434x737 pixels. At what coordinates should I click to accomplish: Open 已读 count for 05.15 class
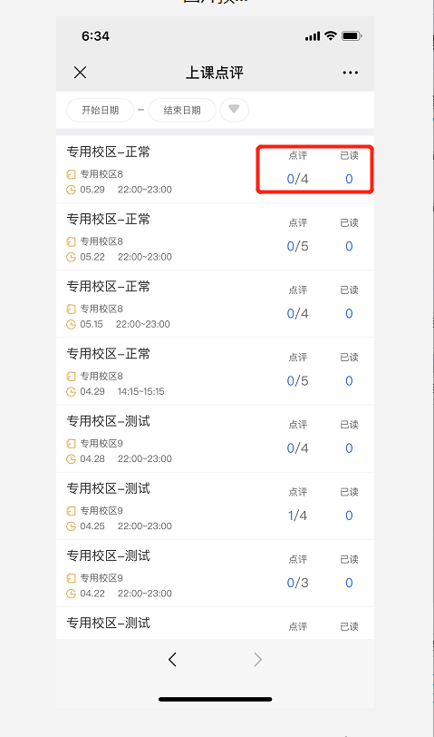(349, 313)
